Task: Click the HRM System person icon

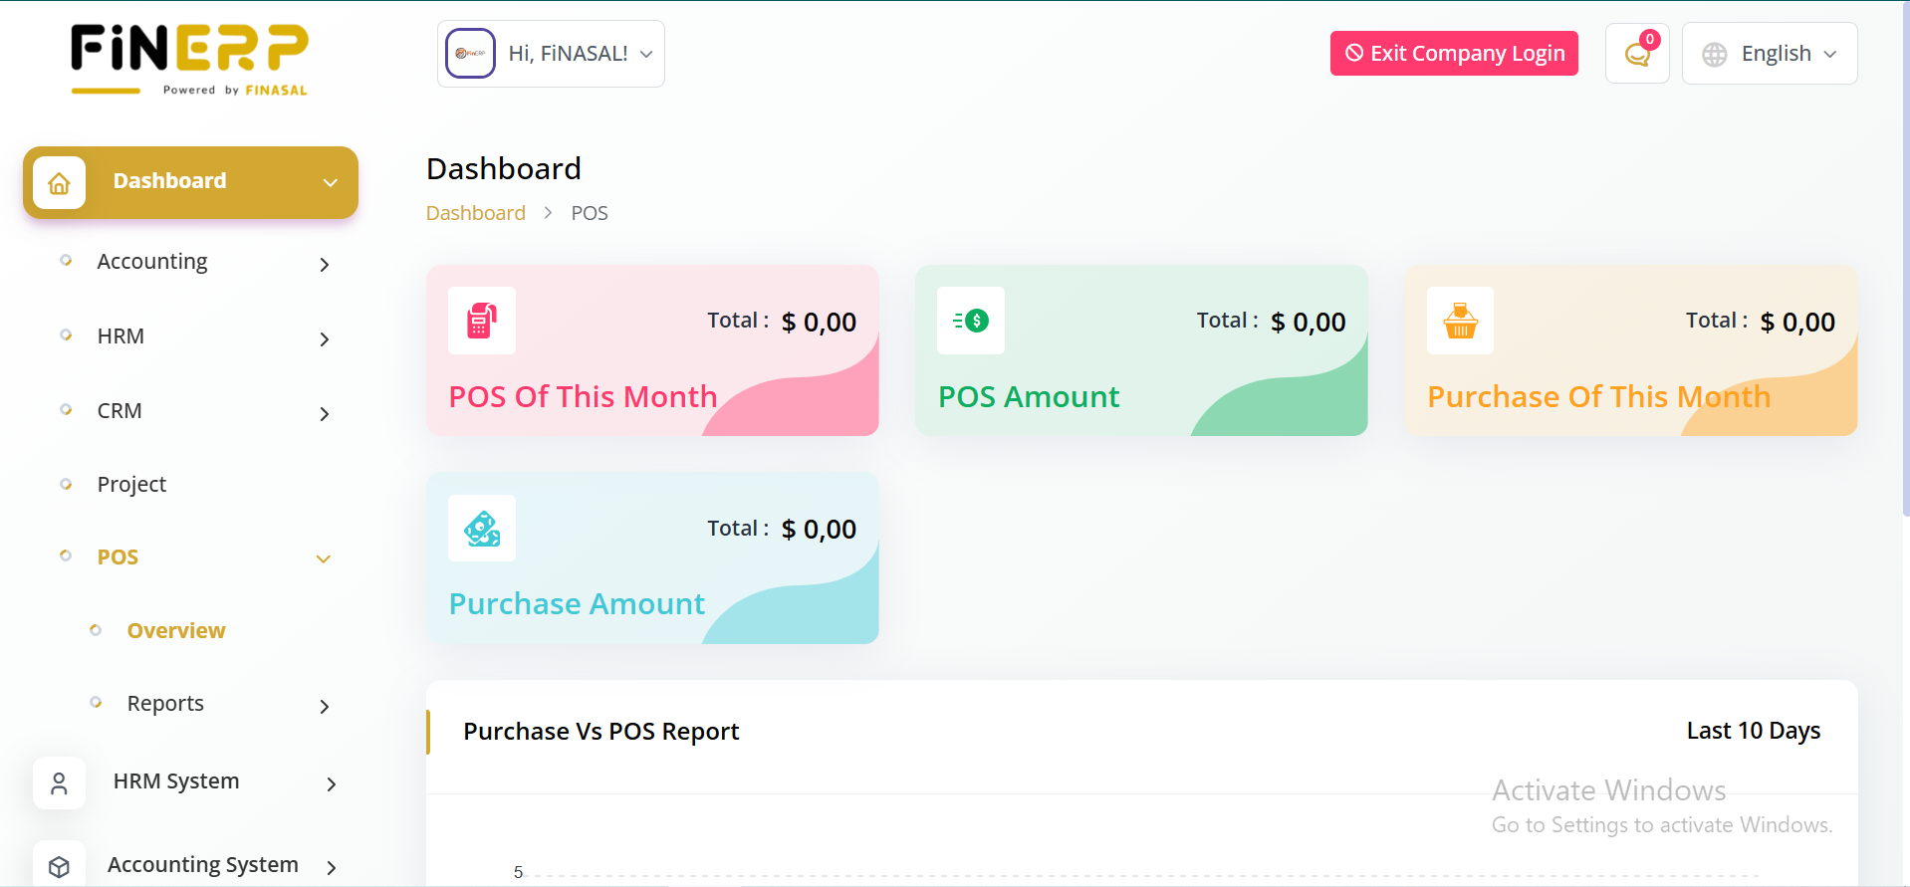Action: (59, 783)
